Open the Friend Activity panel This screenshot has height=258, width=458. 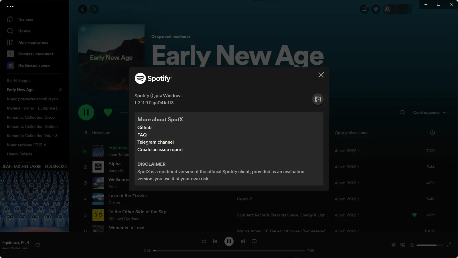pyautogui.click(x=376, y=9)
